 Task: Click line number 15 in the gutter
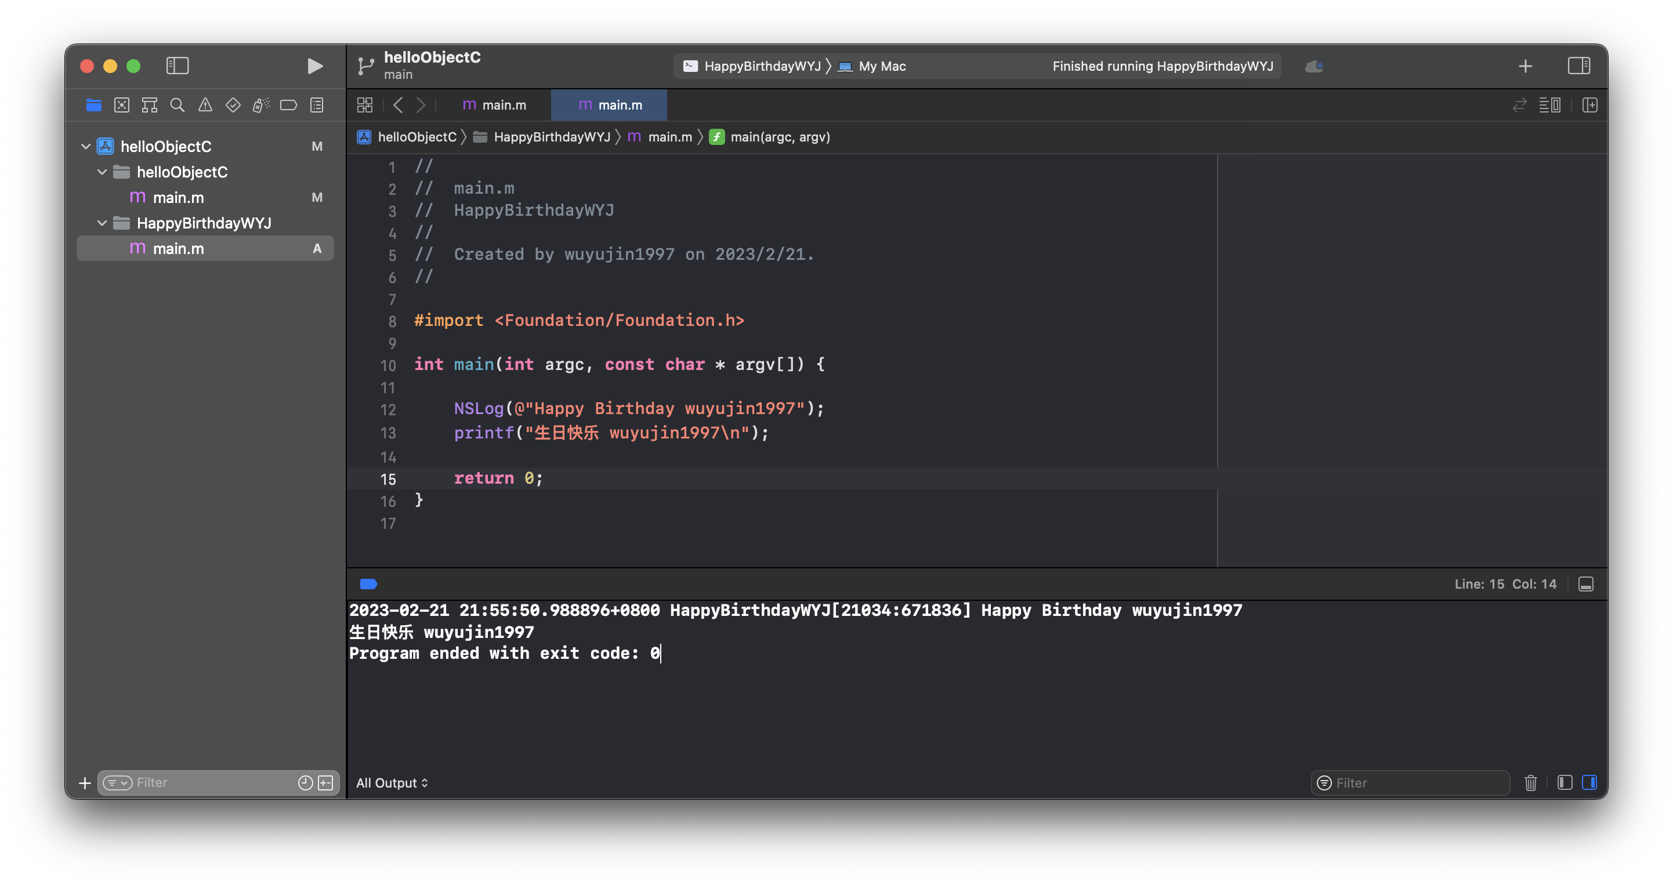point(388,479)
